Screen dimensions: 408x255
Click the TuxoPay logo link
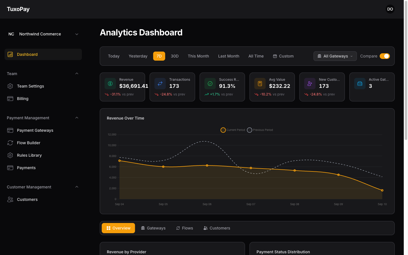[x=18, y=9]
